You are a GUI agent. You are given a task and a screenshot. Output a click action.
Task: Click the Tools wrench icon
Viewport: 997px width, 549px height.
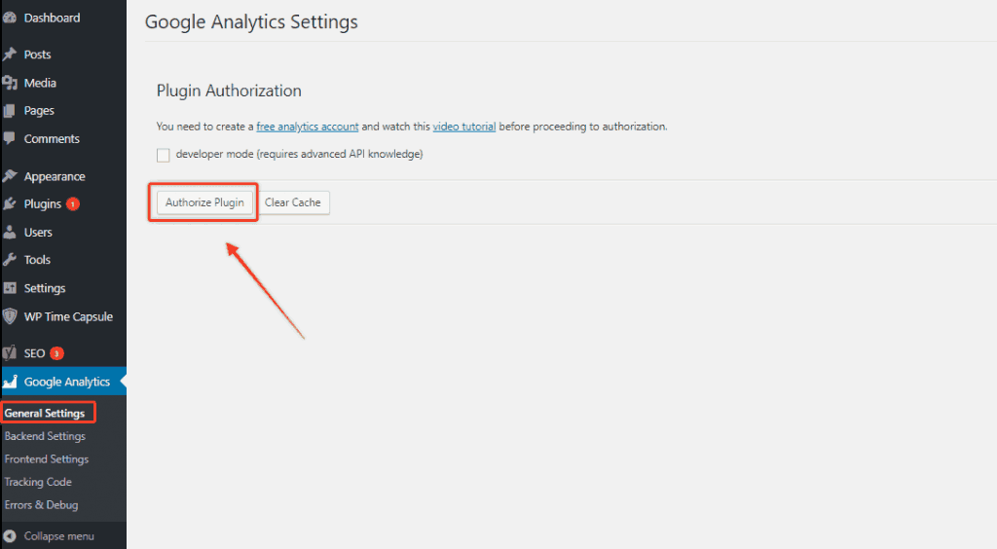(x=10, y=259)
